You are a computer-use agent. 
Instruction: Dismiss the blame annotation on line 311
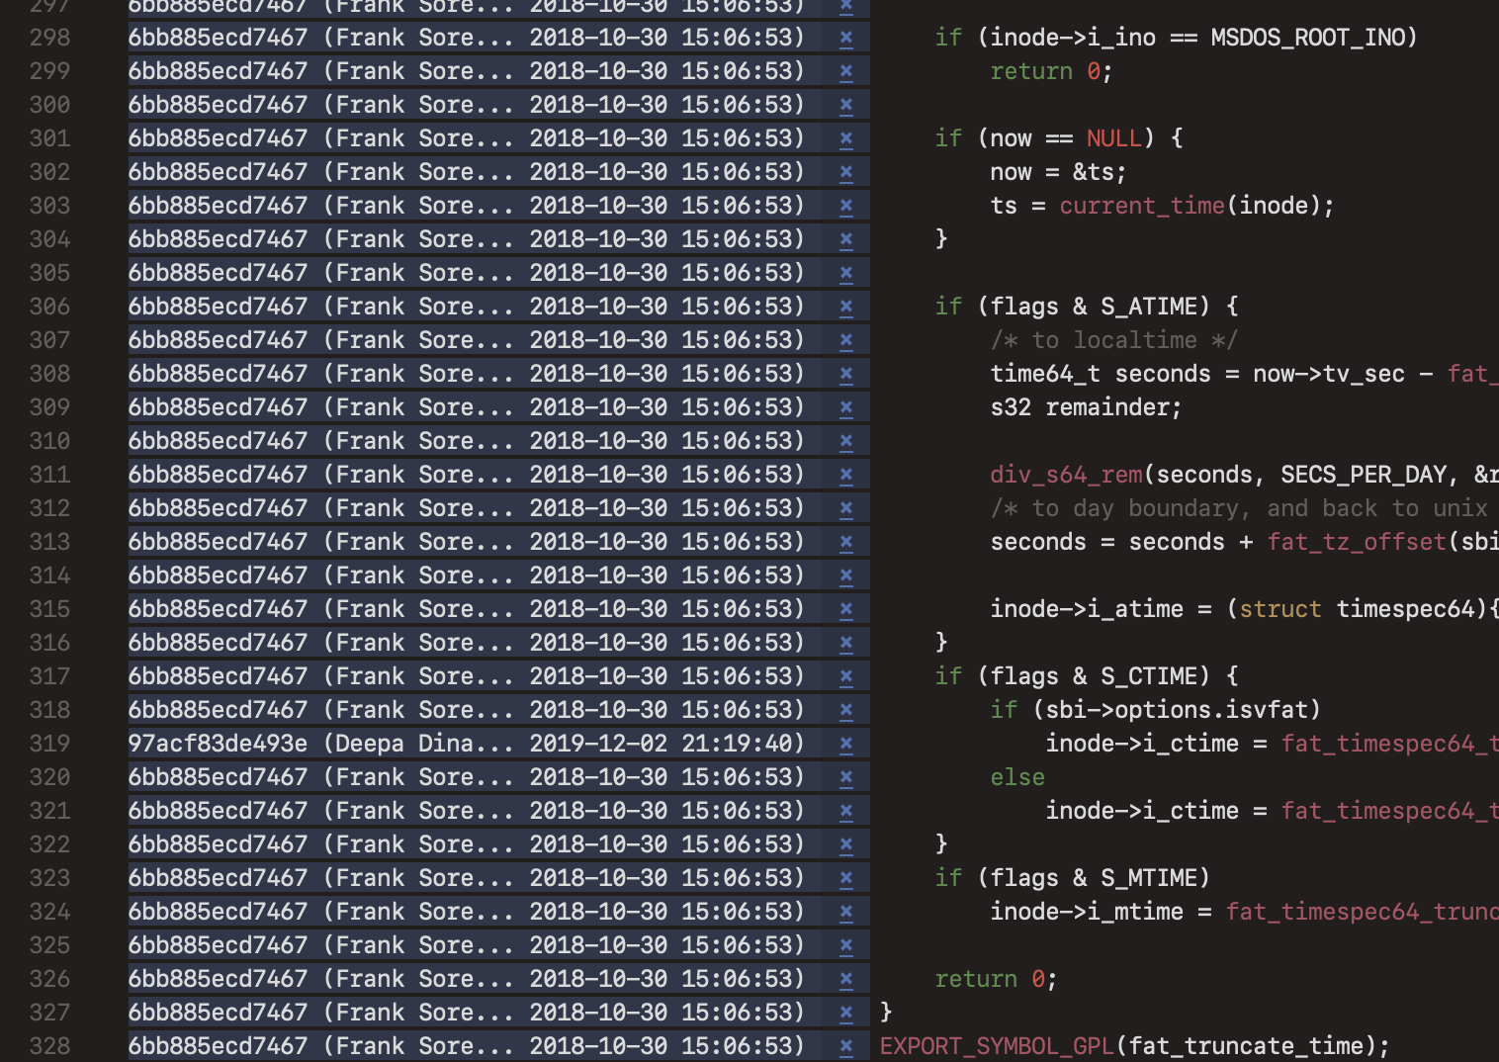pos(845,474)
